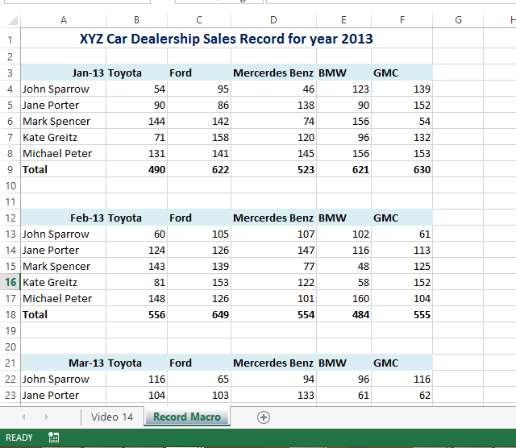The width and height of the screenshot is (516, 448).
Task: Click the Jan-13 header cell
Action: tap(64, 73)
